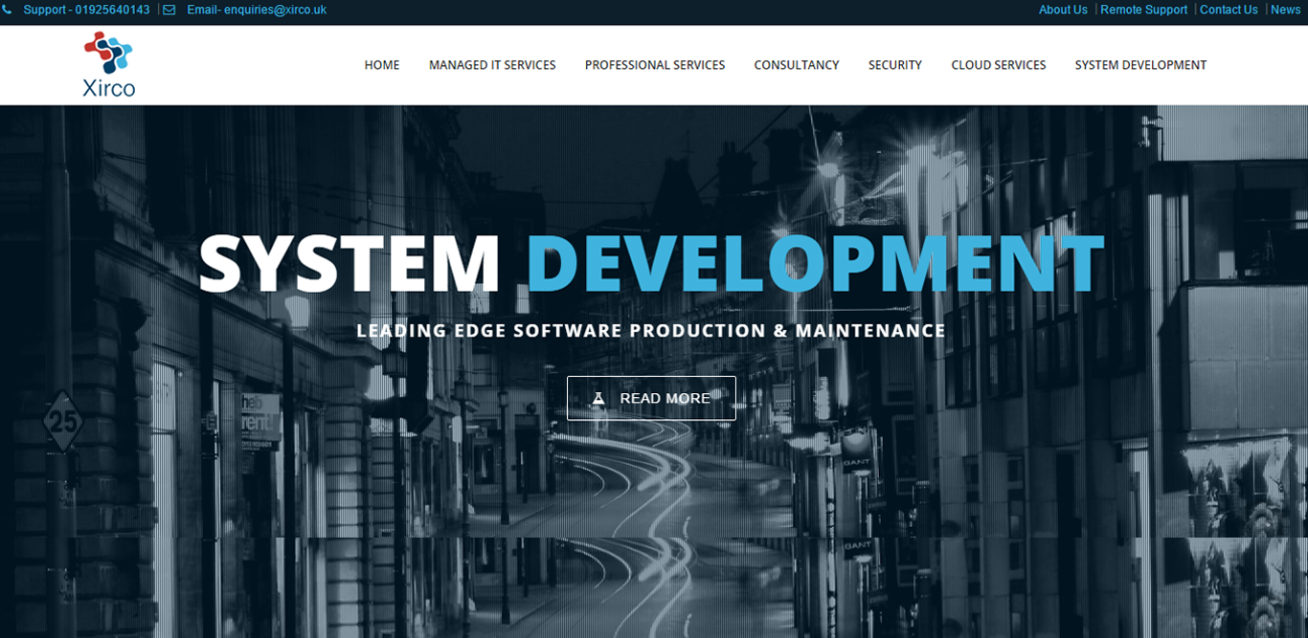
Task: Click the Xirco logo
Action: coord(108,64)
